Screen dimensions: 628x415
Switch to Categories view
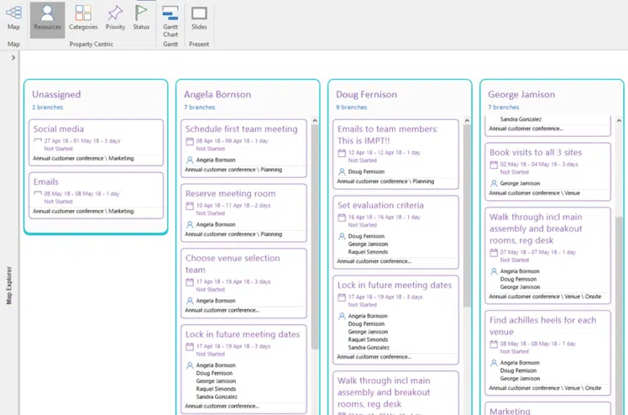83,18
